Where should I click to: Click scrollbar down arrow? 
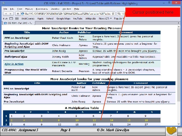click(x=179, y=124)
